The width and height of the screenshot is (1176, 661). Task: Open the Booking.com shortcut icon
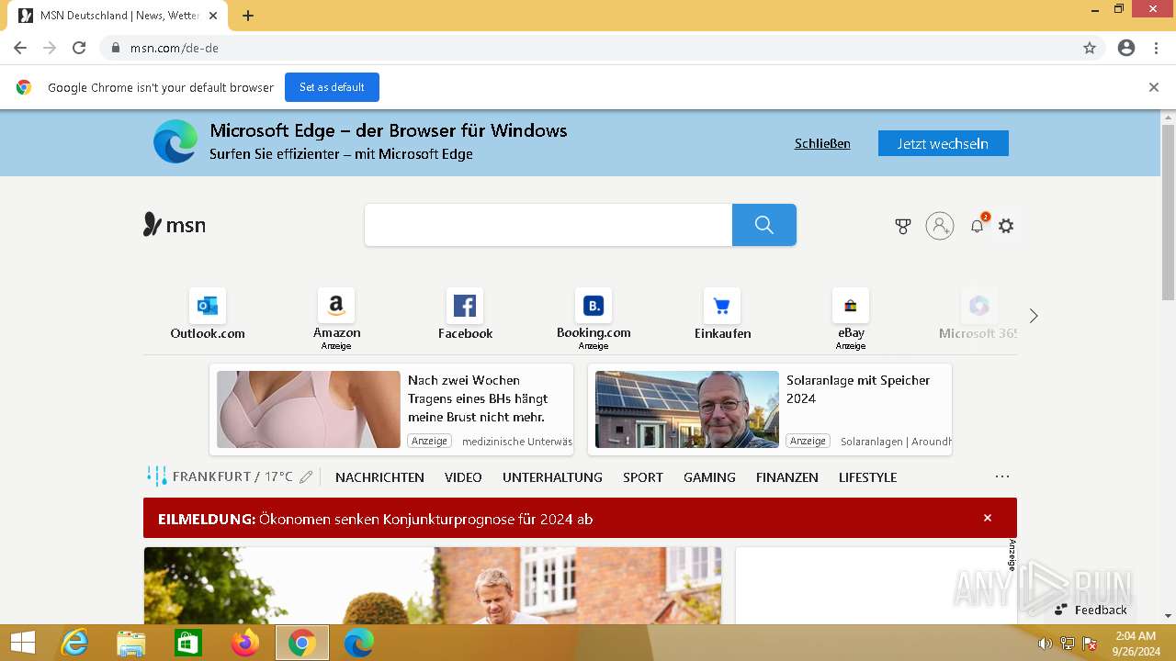(x=594, y=306)
